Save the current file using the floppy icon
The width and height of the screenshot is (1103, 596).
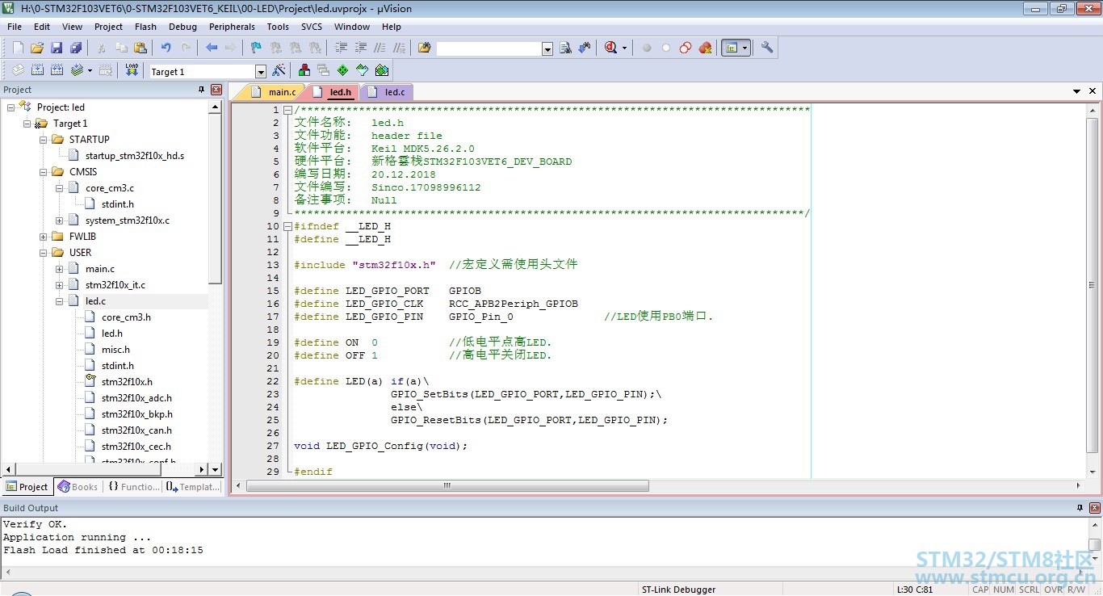[57, 48]
